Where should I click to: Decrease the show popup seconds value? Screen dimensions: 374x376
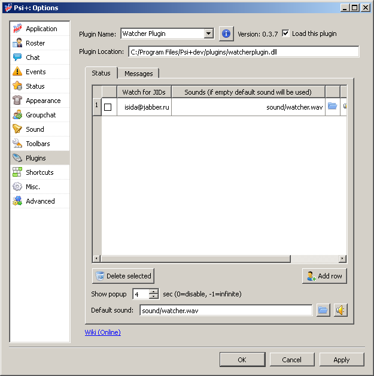click(154, 297)
